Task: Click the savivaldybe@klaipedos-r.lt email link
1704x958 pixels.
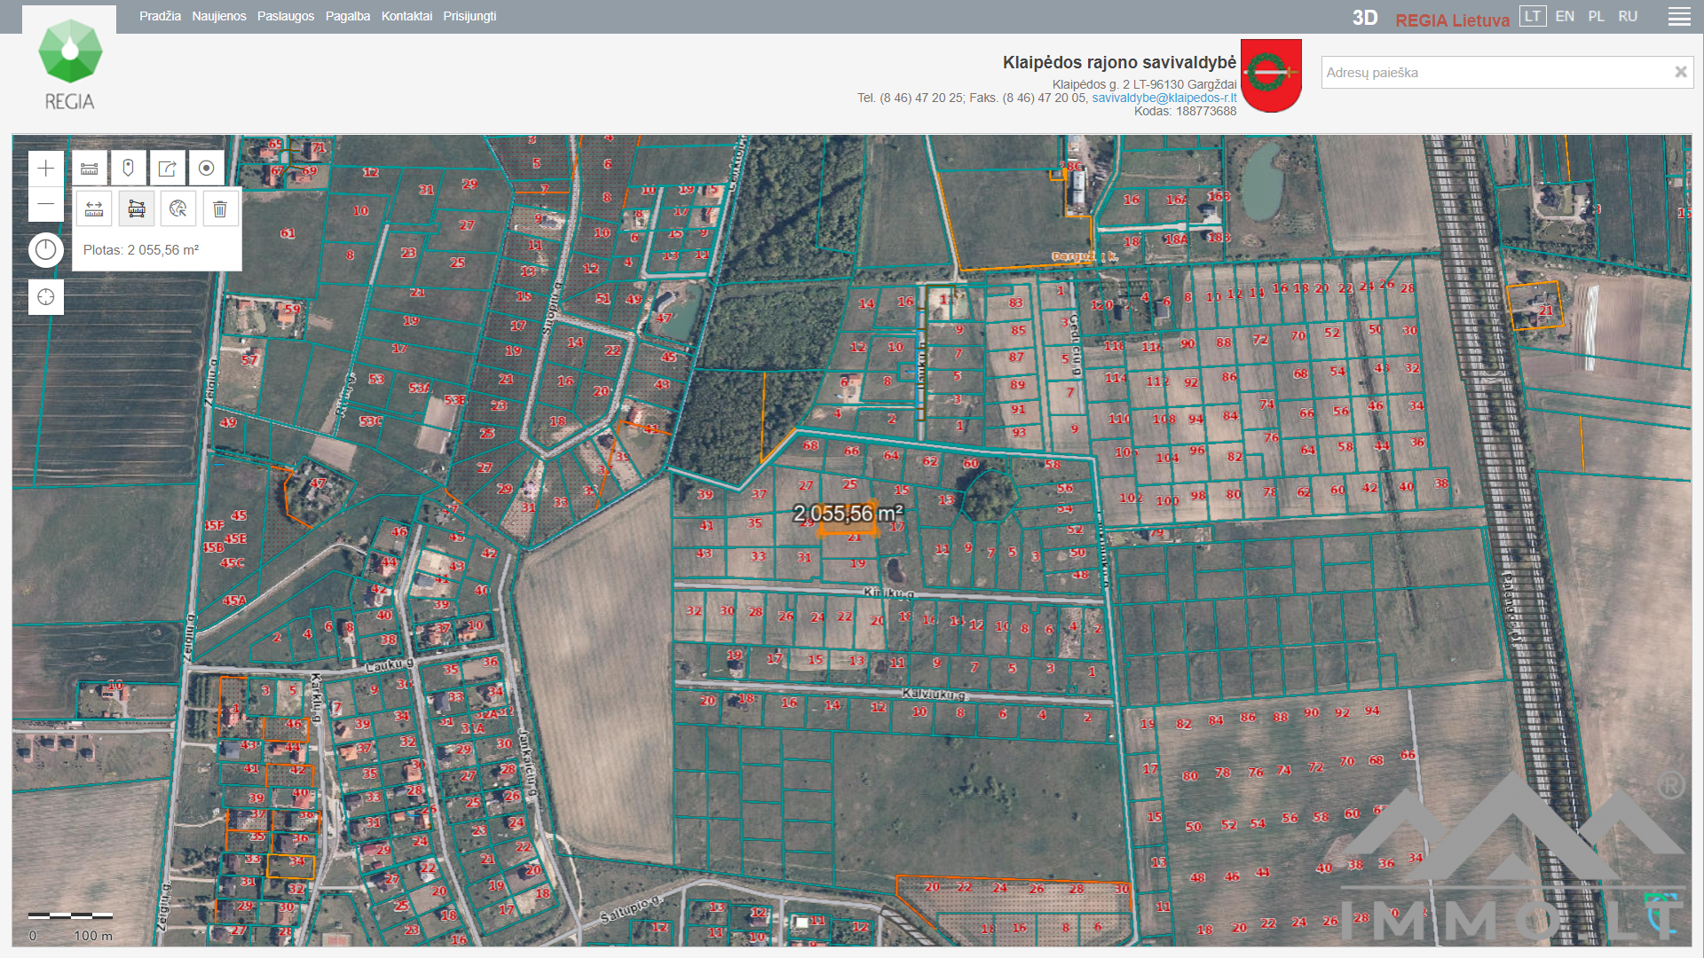Action: pyautogui.click(x=1164, y=98)
